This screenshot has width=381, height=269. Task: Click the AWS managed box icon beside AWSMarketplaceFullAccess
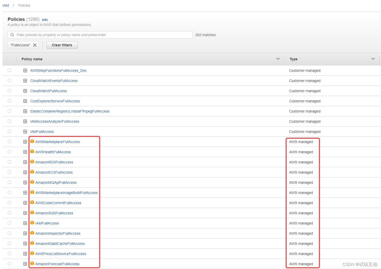32,141
